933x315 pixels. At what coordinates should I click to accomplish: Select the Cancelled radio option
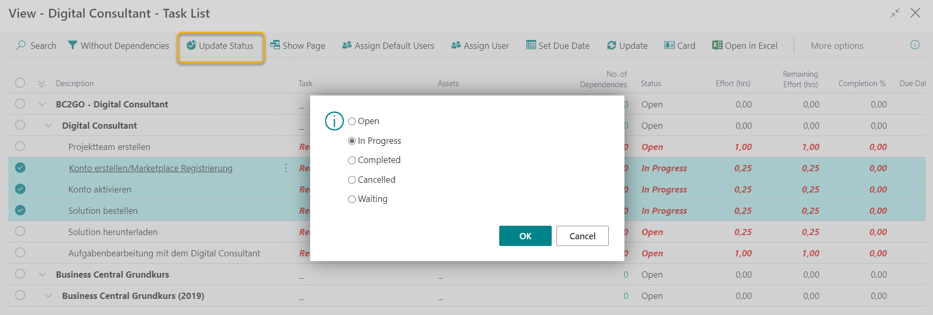352,180
